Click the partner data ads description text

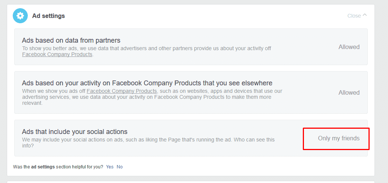tap(146, 48)
